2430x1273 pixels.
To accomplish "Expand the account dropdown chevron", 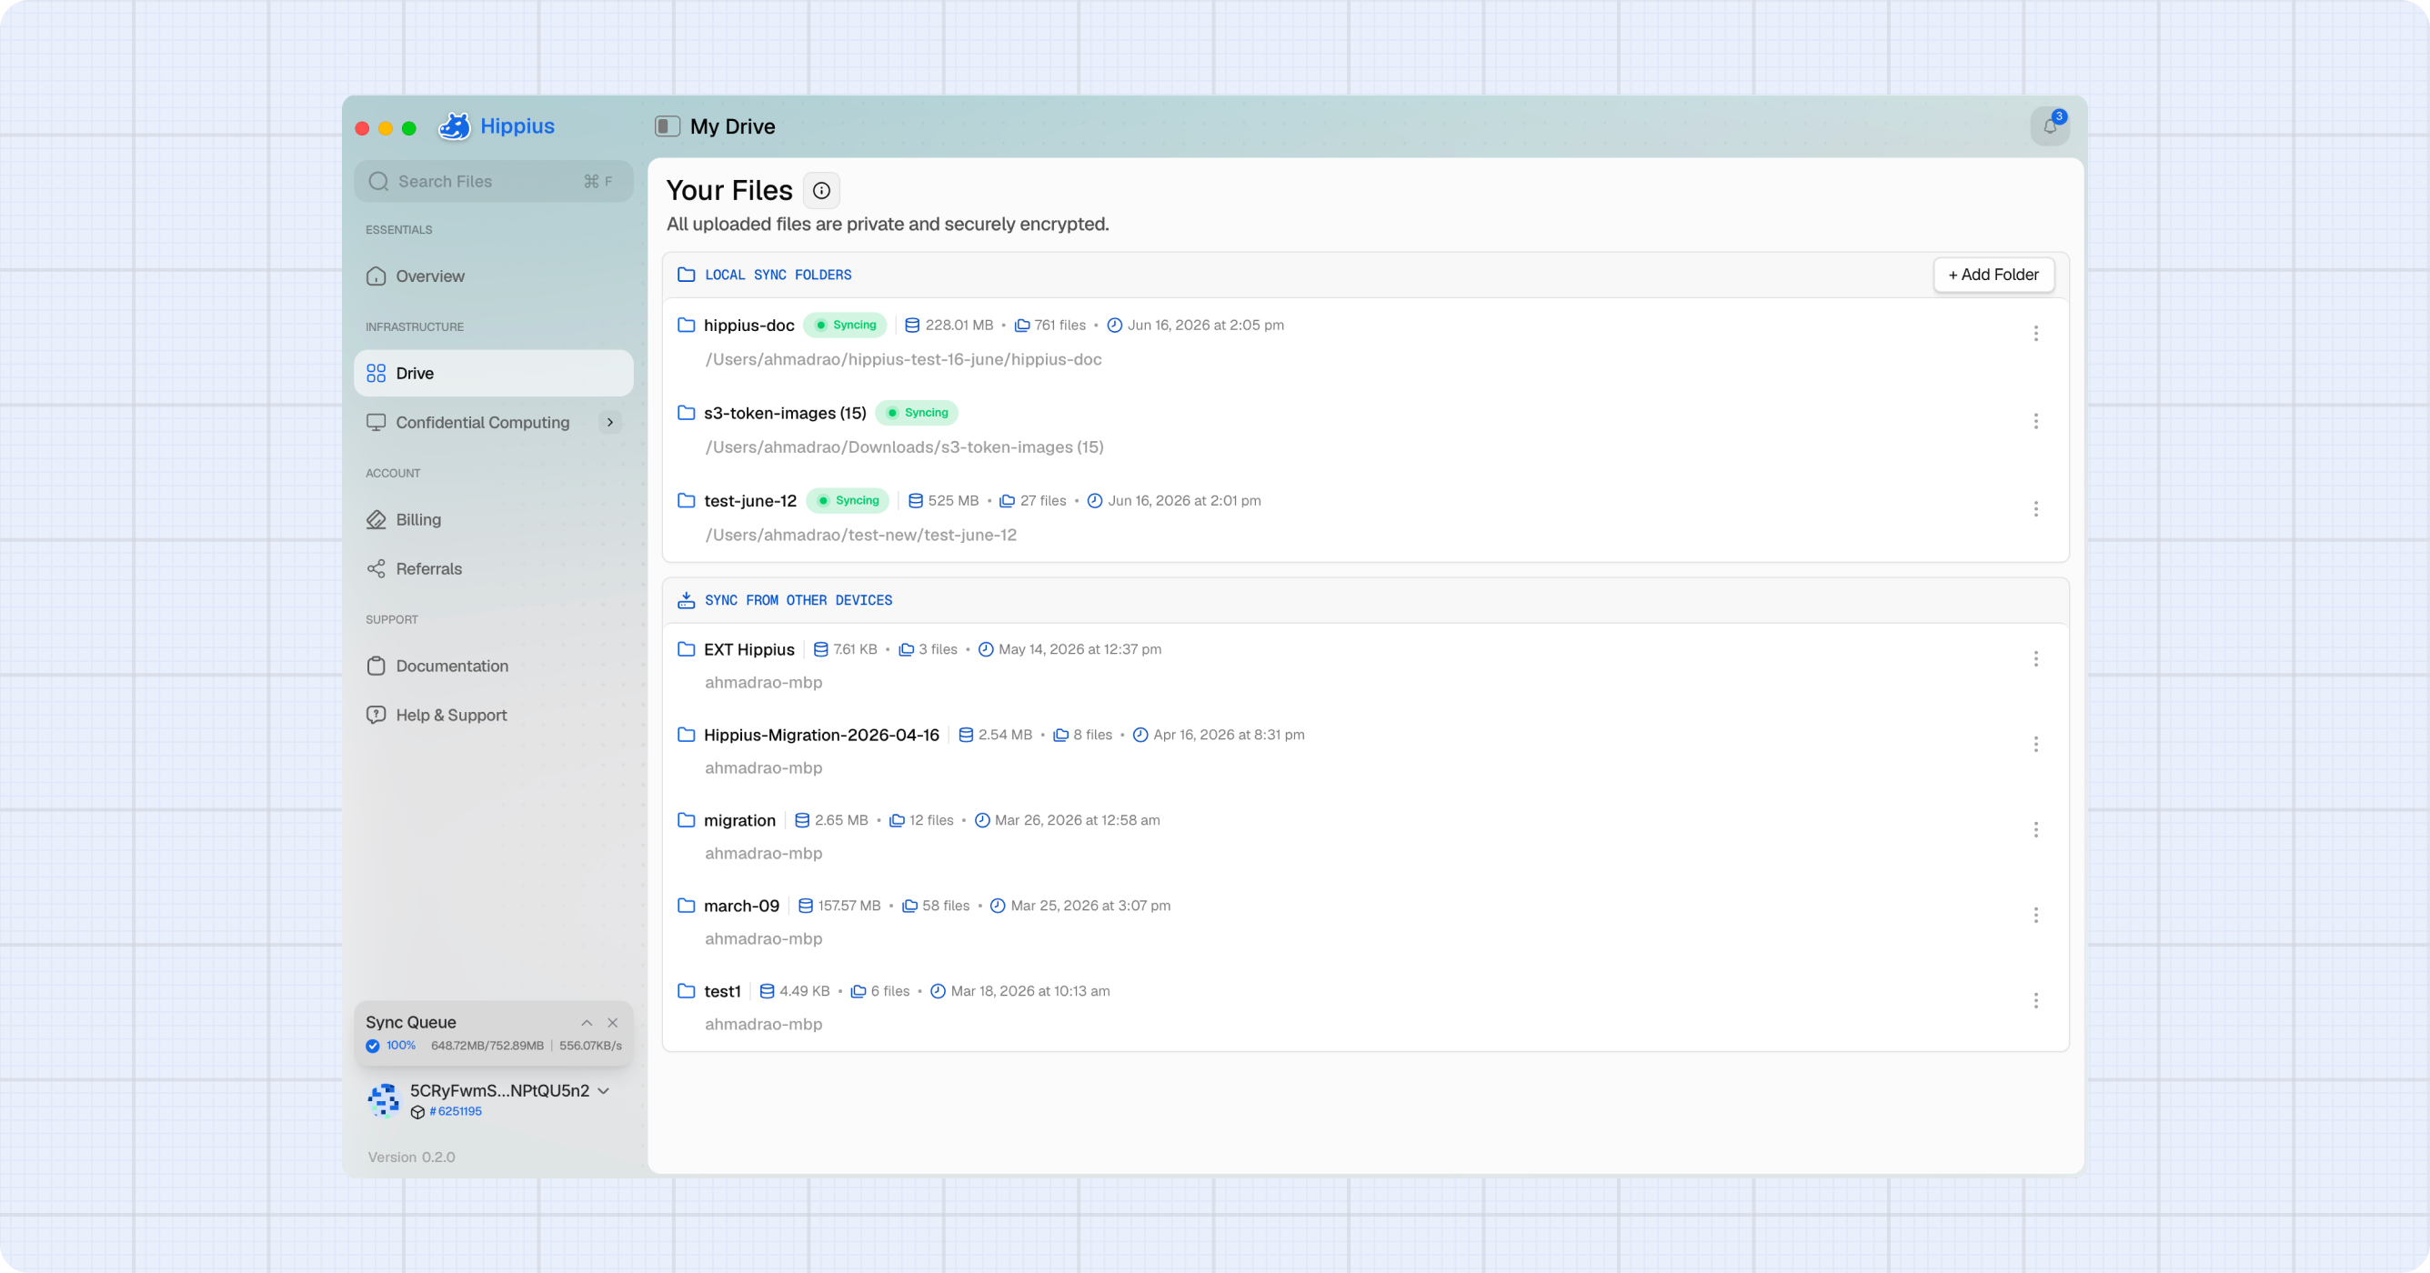I will point(604,1091).
